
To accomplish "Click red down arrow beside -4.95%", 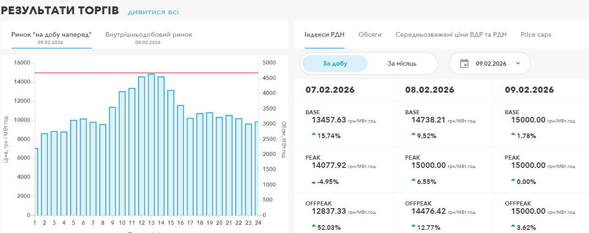I will point(314,182).
